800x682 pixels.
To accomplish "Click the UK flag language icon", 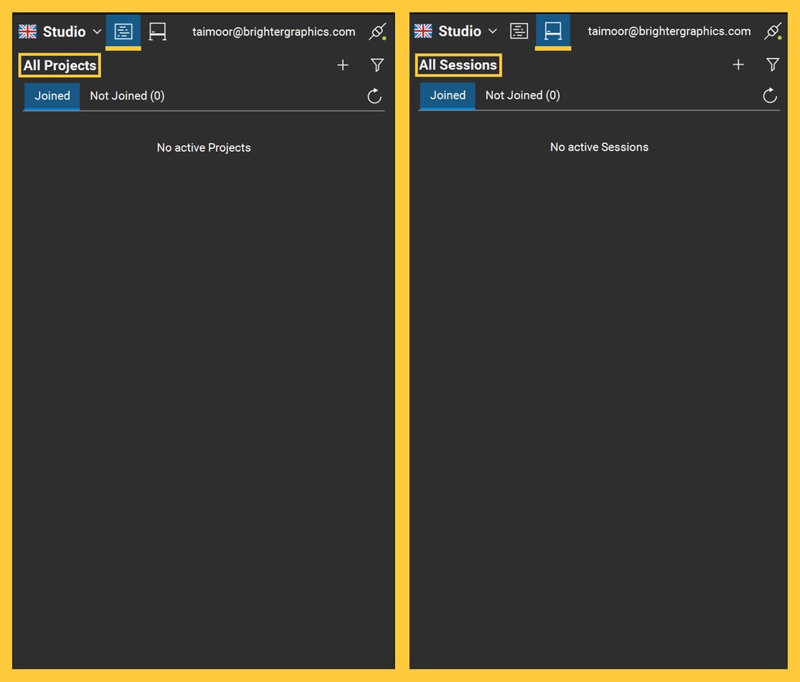I will 27,31.
